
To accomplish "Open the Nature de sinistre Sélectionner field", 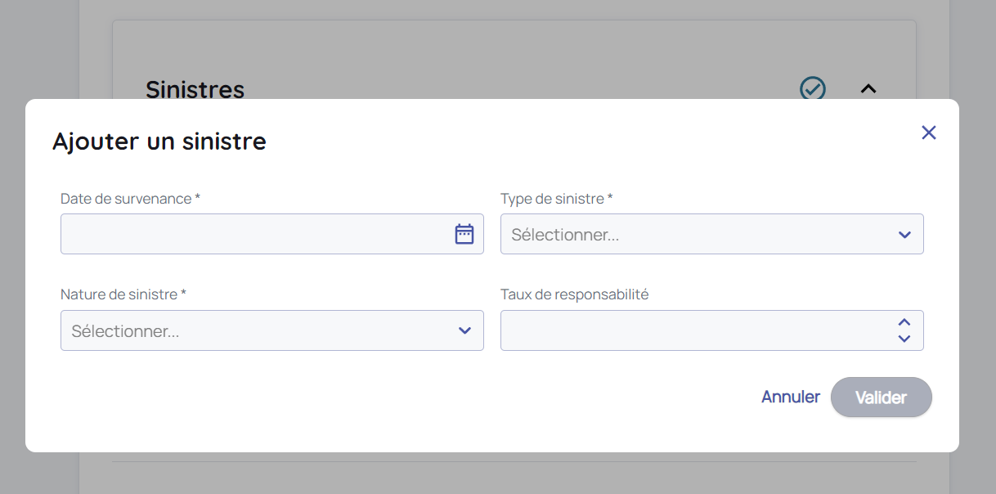I will (253, 330).
